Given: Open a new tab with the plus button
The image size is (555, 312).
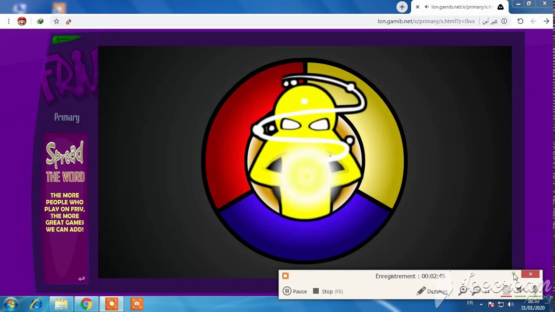Looking at the screenshot, I should [402, 7].
